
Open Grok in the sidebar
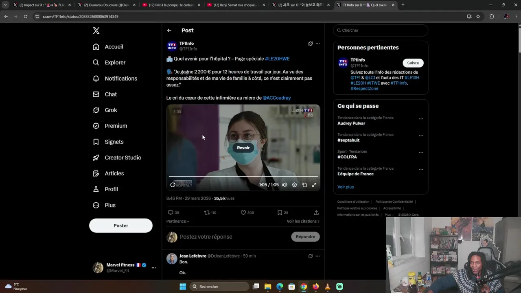click(x=105, y=110)
